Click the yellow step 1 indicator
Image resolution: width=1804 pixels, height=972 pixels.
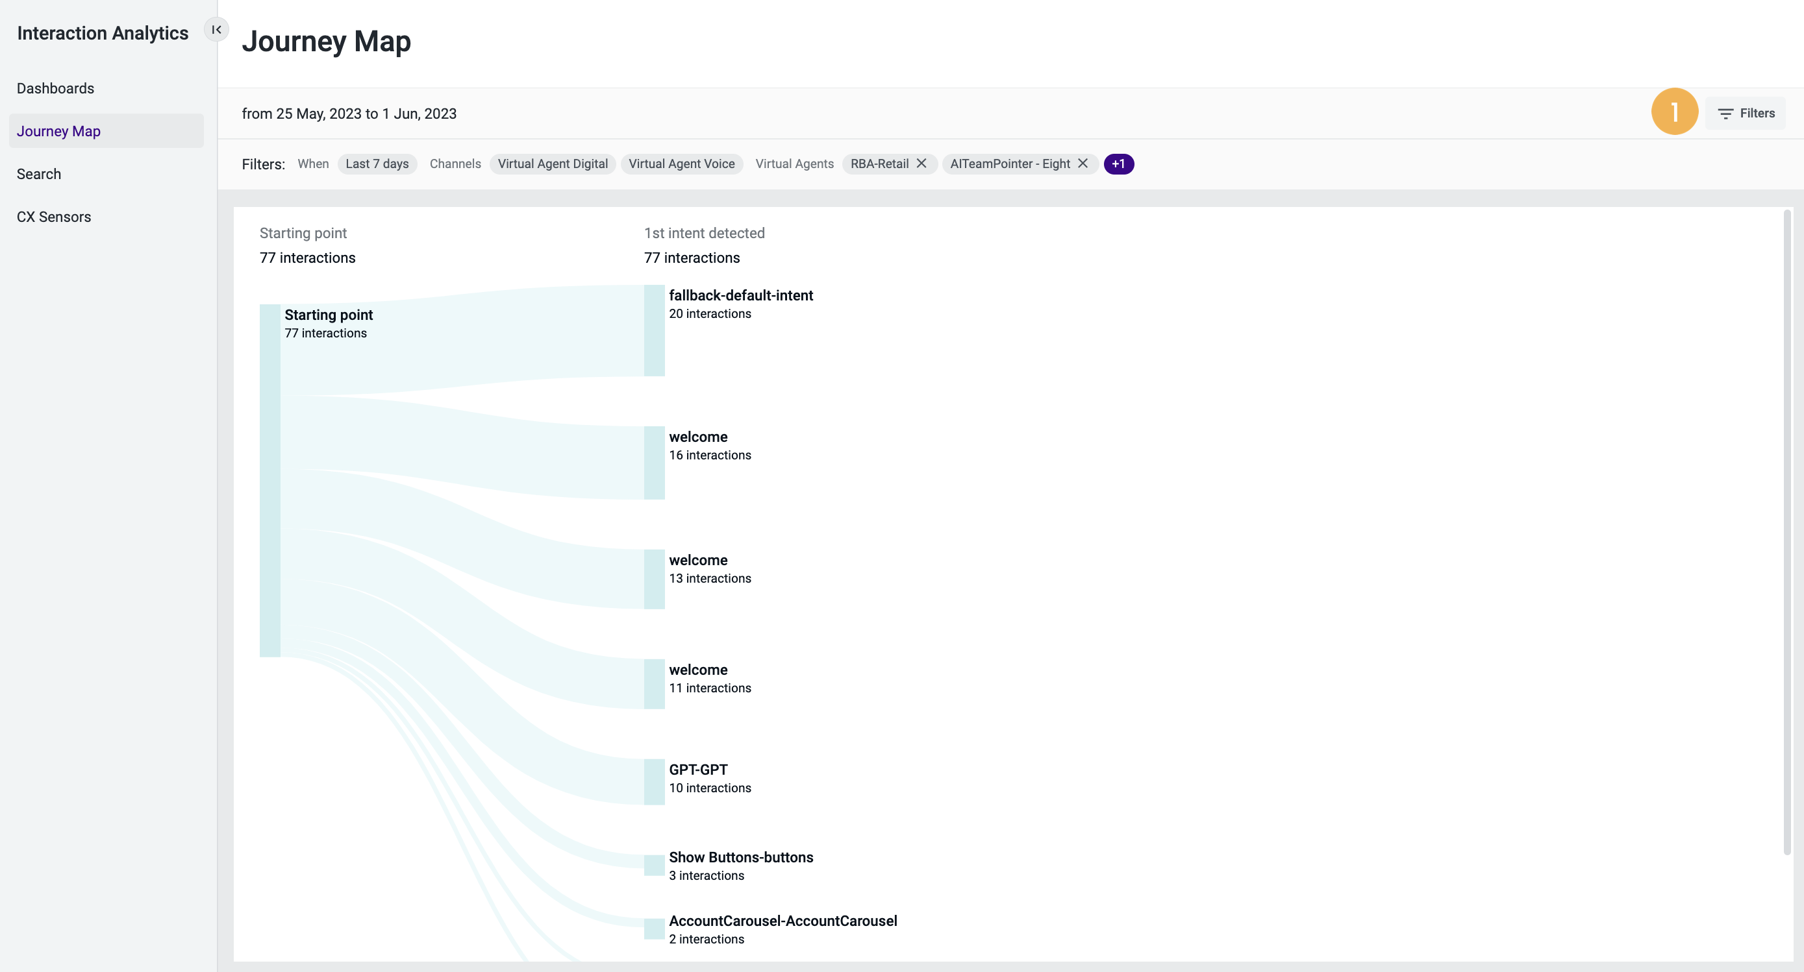(1675, 110)
